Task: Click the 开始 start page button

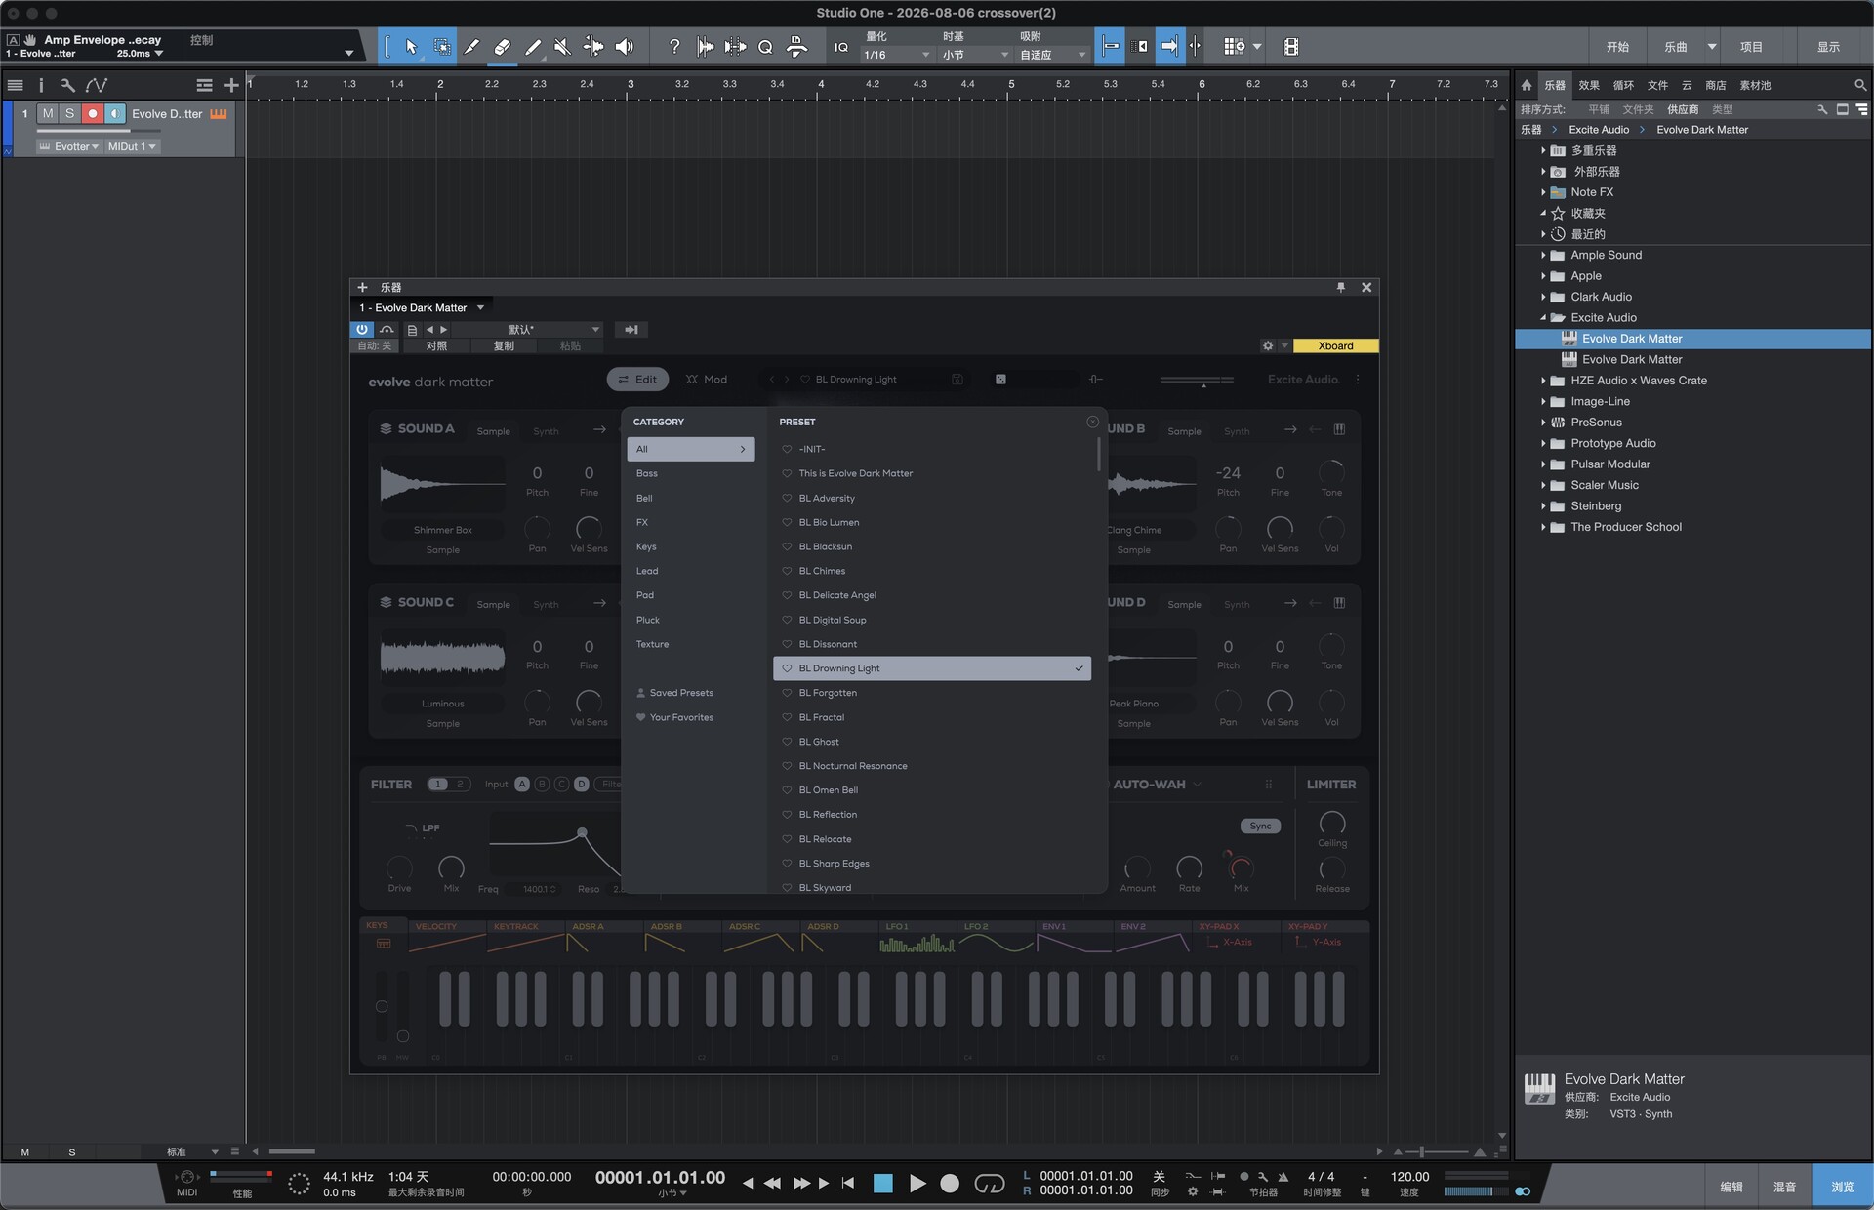Action: tap(1617, 47)
